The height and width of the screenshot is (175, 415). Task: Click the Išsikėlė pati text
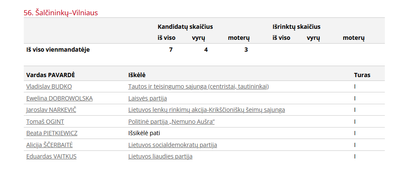point(144,133)
